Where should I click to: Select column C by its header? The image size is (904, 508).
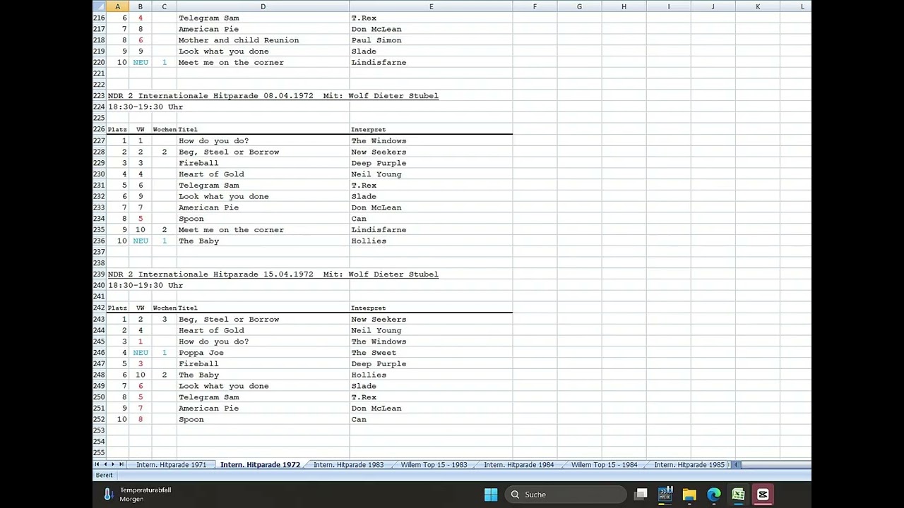[164, 7]
